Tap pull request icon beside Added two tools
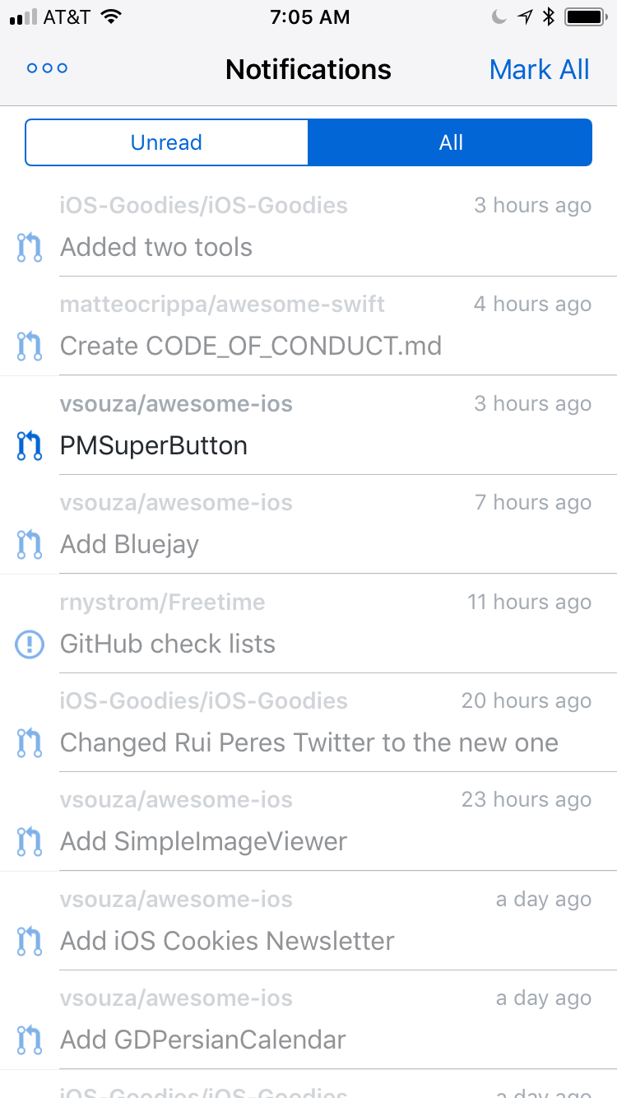617x1098 pixels. tap(30, 247)
